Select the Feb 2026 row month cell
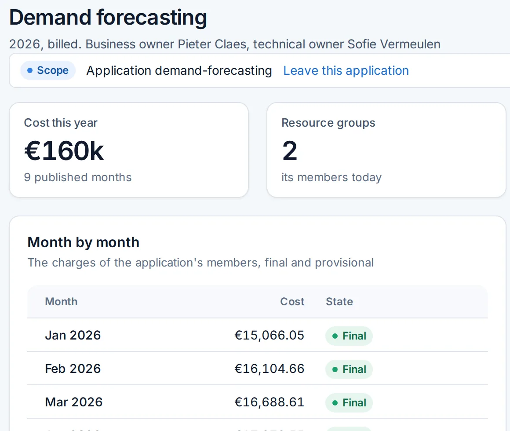Viewport: 510px width, 431px height. [73, 369]
